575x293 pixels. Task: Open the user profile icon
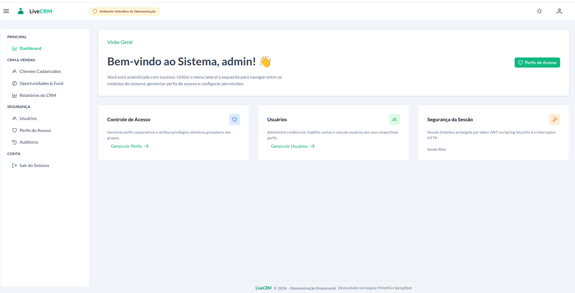point(559,11)
